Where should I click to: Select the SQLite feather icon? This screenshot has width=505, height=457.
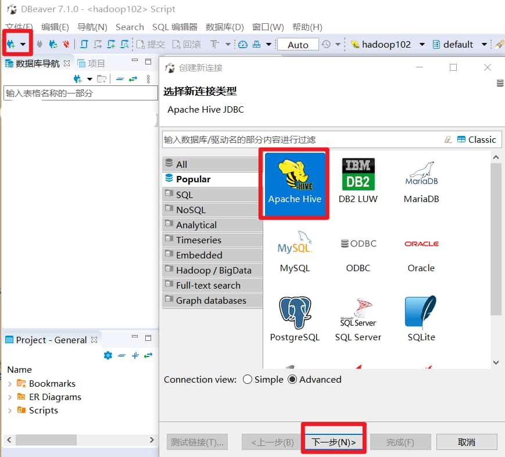(421, 319)
